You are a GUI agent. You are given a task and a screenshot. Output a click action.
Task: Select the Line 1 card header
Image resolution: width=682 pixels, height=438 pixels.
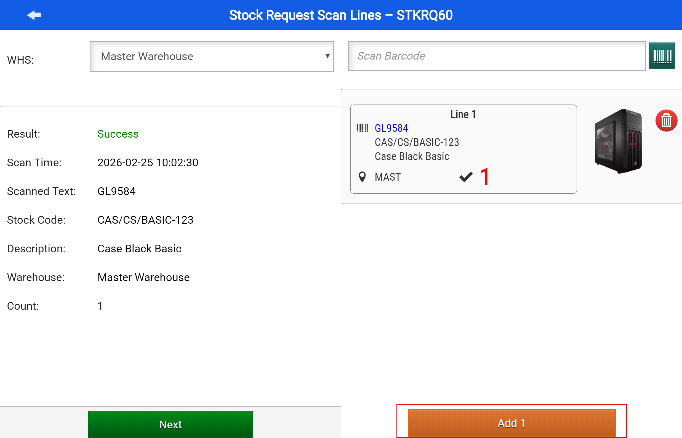pos(463,114)
